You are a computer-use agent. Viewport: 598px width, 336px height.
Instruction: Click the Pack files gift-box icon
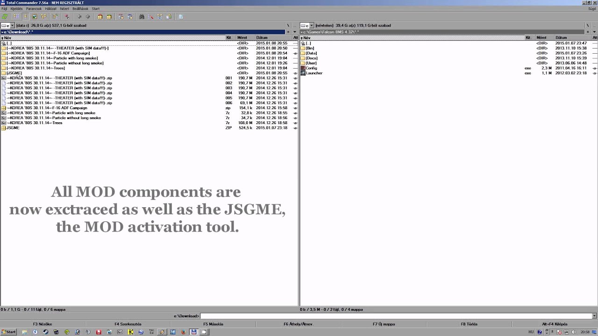coord(100,16)
